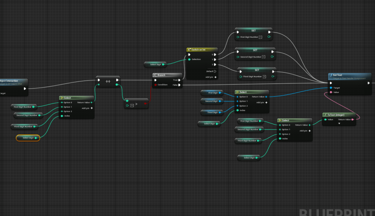
Task: Click the Default exec pin on Switch on Int
Action: click(x=215, y=71)
